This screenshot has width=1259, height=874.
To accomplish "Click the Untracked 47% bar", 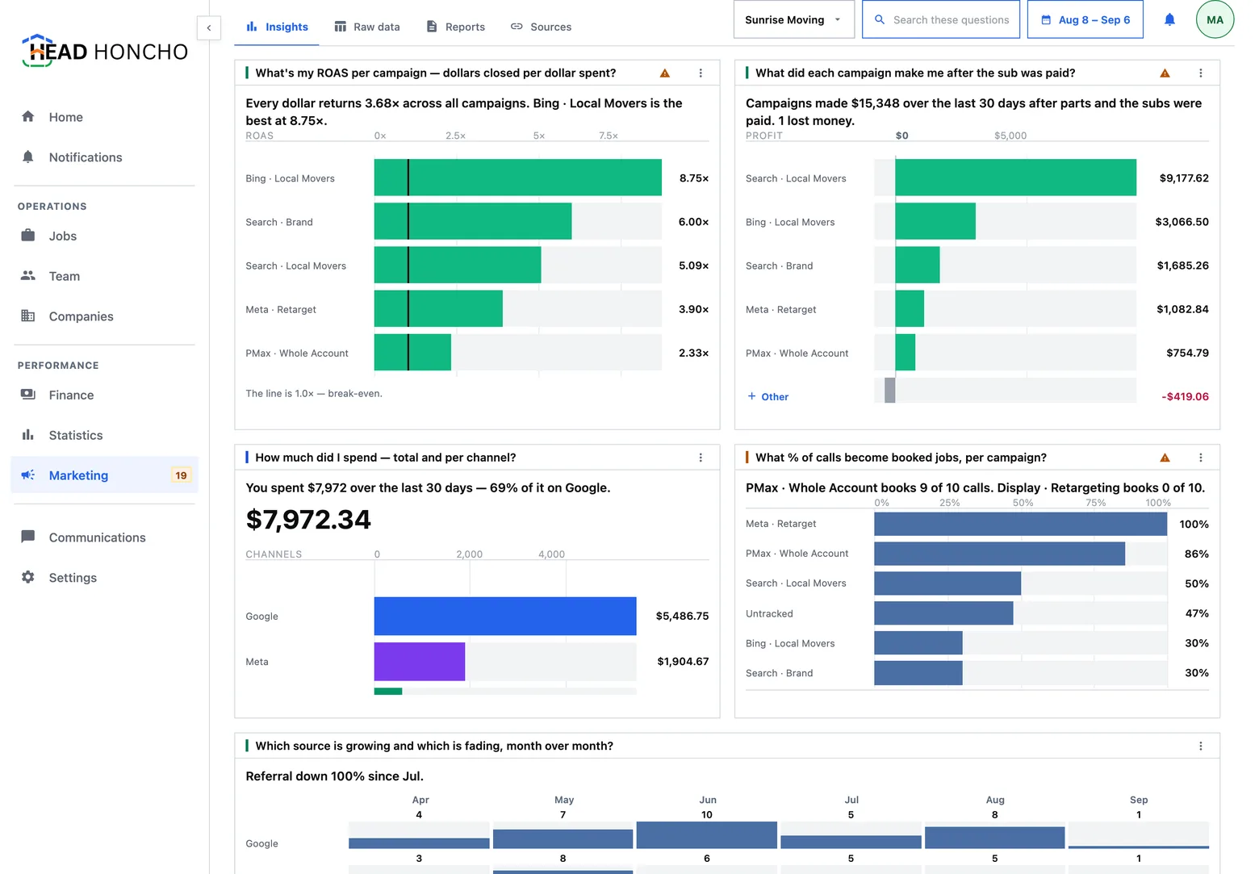I will tap(943, 613).
